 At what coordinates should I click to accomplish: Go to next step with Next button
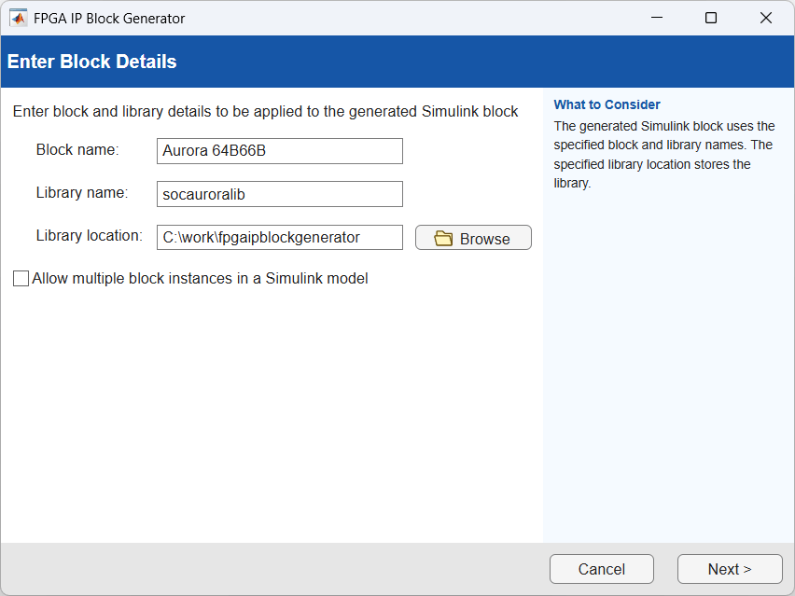pyautogui.click(x=730, y=569)
